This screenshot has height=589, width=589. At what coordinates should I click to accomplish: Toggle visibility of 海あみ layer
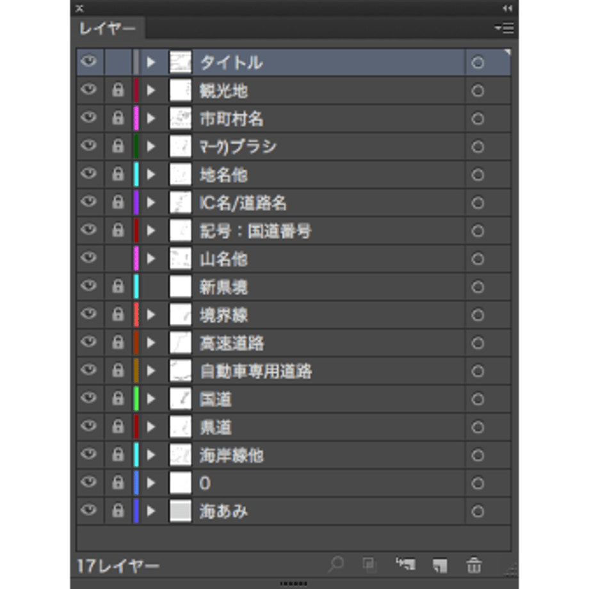pos(89,510)
